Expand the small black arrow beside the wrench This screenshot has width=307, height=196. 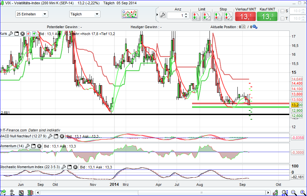(158, 14)
